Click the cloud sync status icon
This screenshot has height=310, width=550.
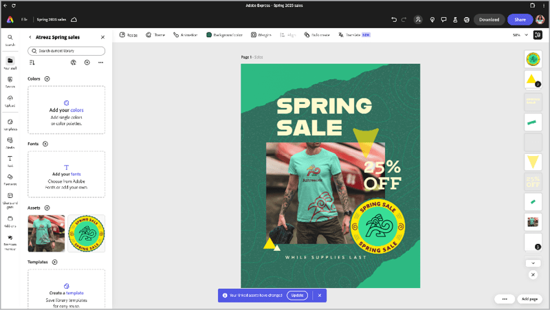[x=74, y=20]
